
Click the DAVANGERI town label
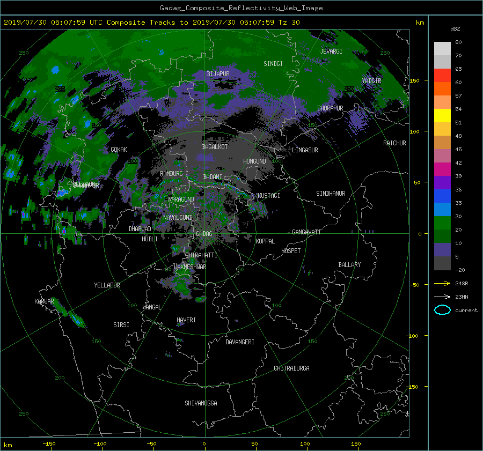coord(240,342)
